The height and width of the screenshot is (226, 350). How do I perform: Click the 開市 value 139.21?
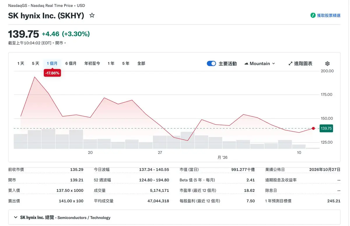pos(77,180)
